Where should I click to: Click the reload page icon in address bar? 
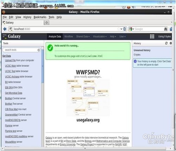click(125, 29)
